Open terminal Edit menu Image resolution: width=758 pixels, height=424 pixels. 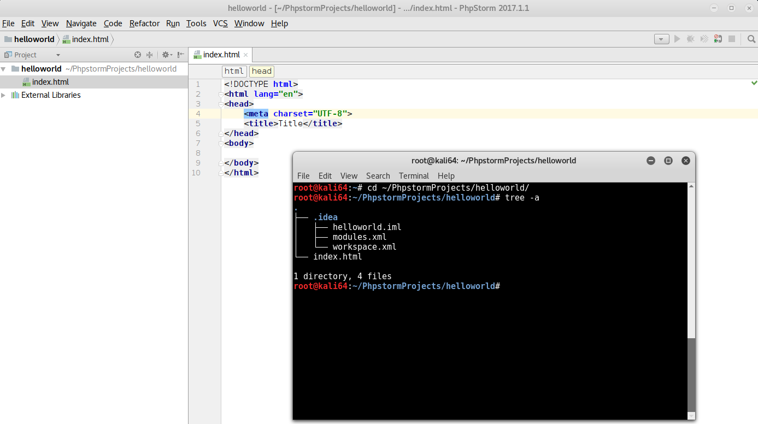point(325,176)
